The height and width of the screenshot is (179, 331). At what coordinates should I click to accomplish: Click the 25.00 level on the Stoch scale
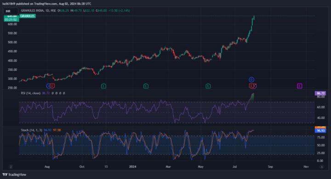[320, 153]
